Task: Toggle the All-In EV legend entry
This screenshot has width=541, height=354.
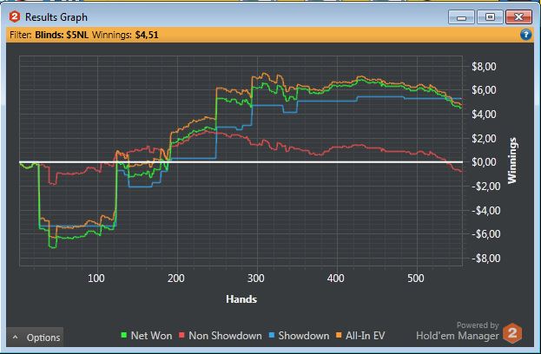Action: 360,336
